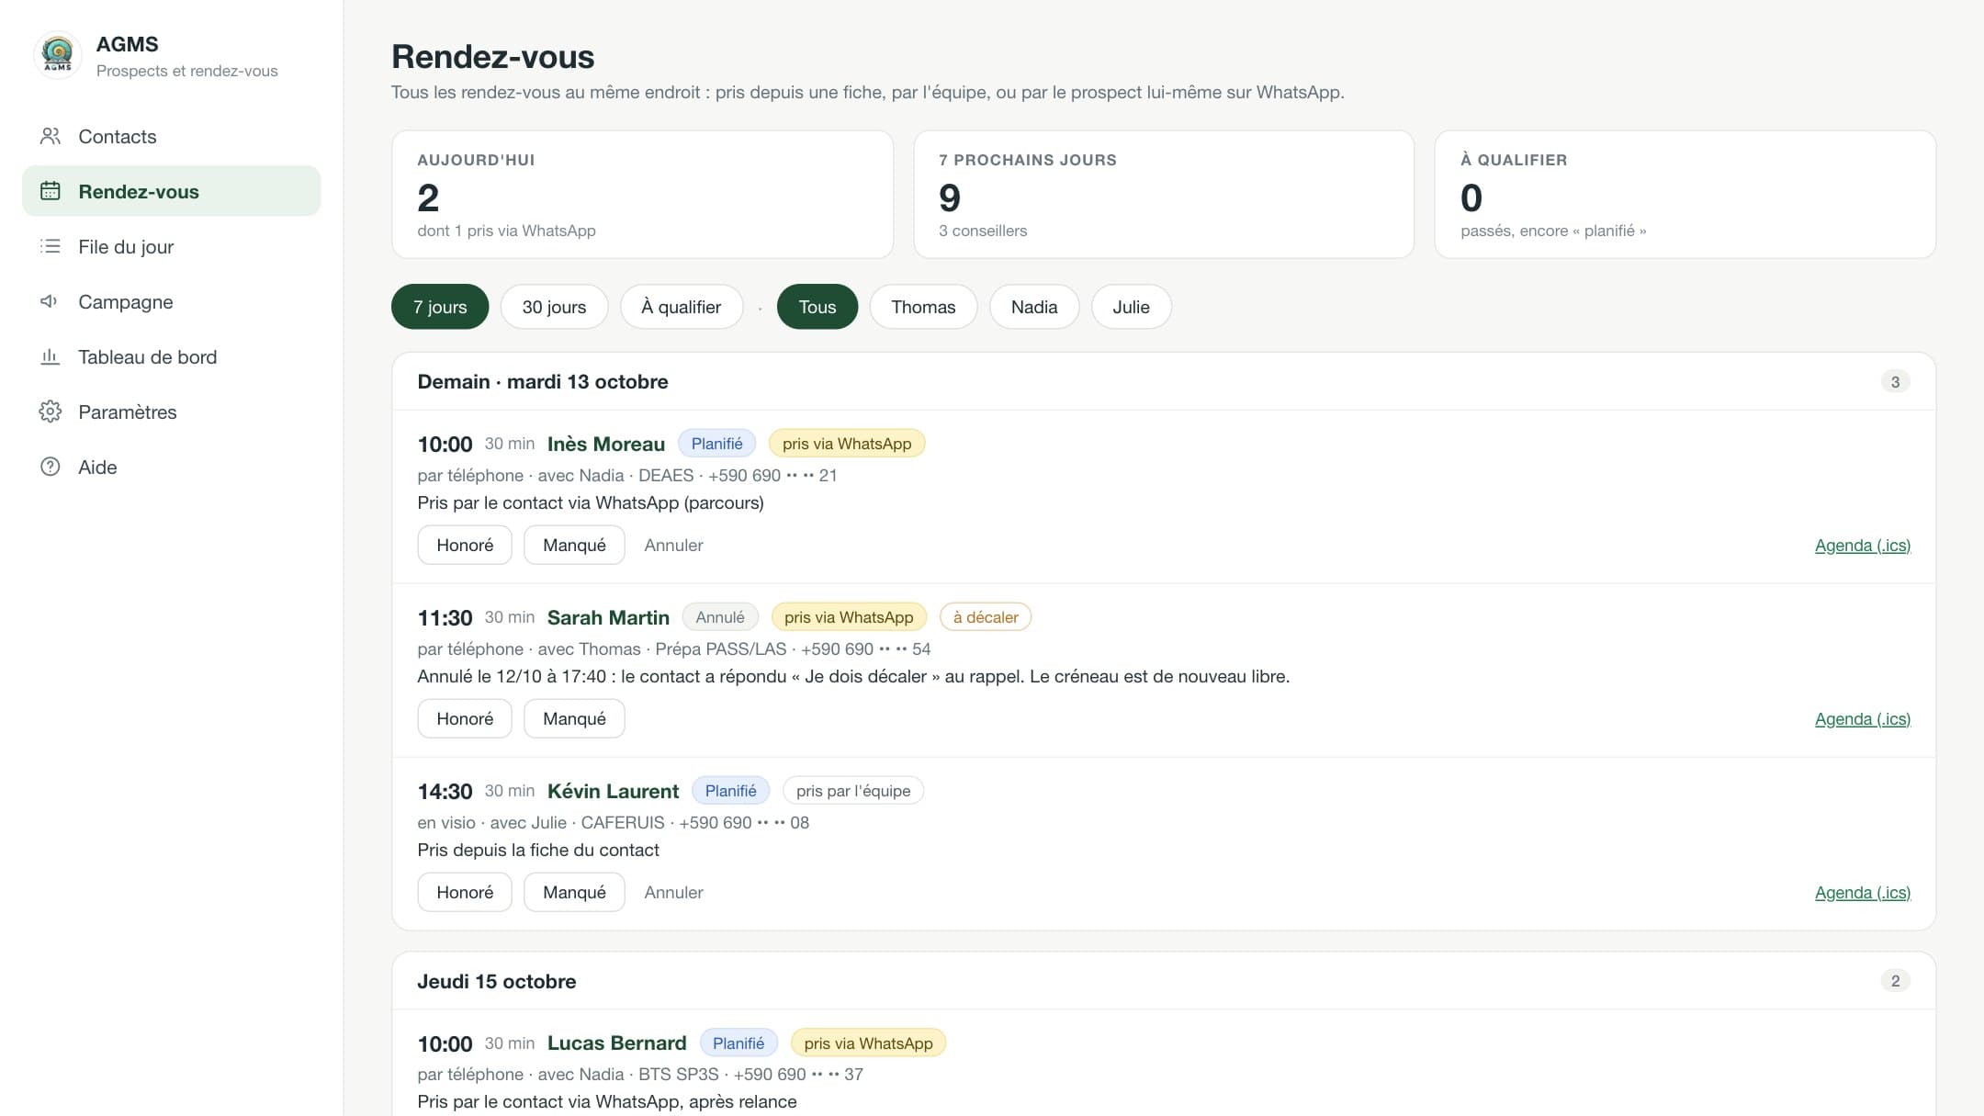
Task: Switch to the 30 jours filter
Action: (554, 307)
